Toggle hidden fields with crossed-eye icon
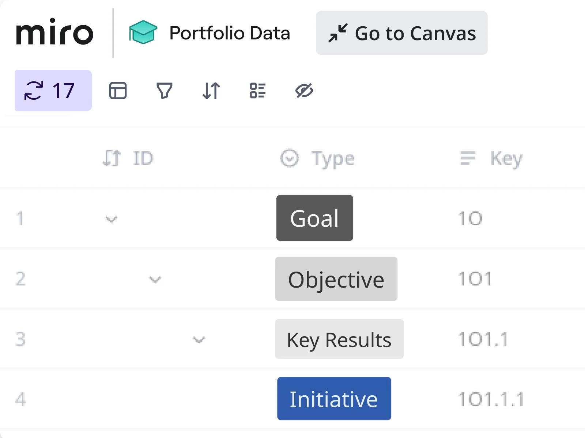Viewport: 585px width, 438px height. pos(304,91)
